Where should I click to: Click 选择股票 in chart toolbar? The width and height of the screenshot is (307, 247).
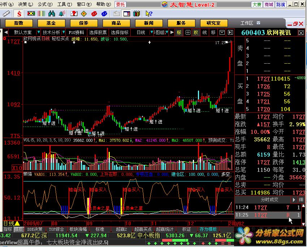pyautogui.click(x=98, y=32)
